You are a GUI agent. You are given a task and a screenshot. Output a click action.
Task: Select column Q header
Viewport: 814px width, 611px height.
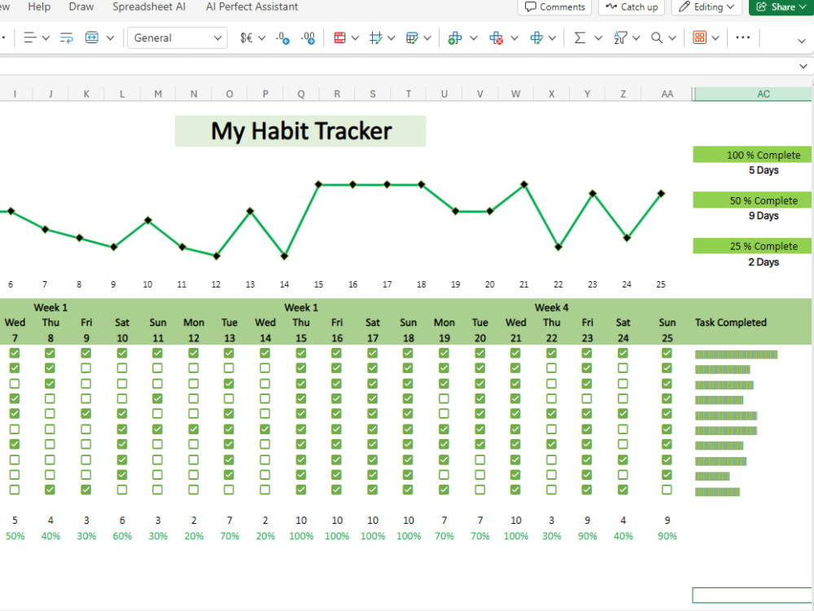coord(301,94)
